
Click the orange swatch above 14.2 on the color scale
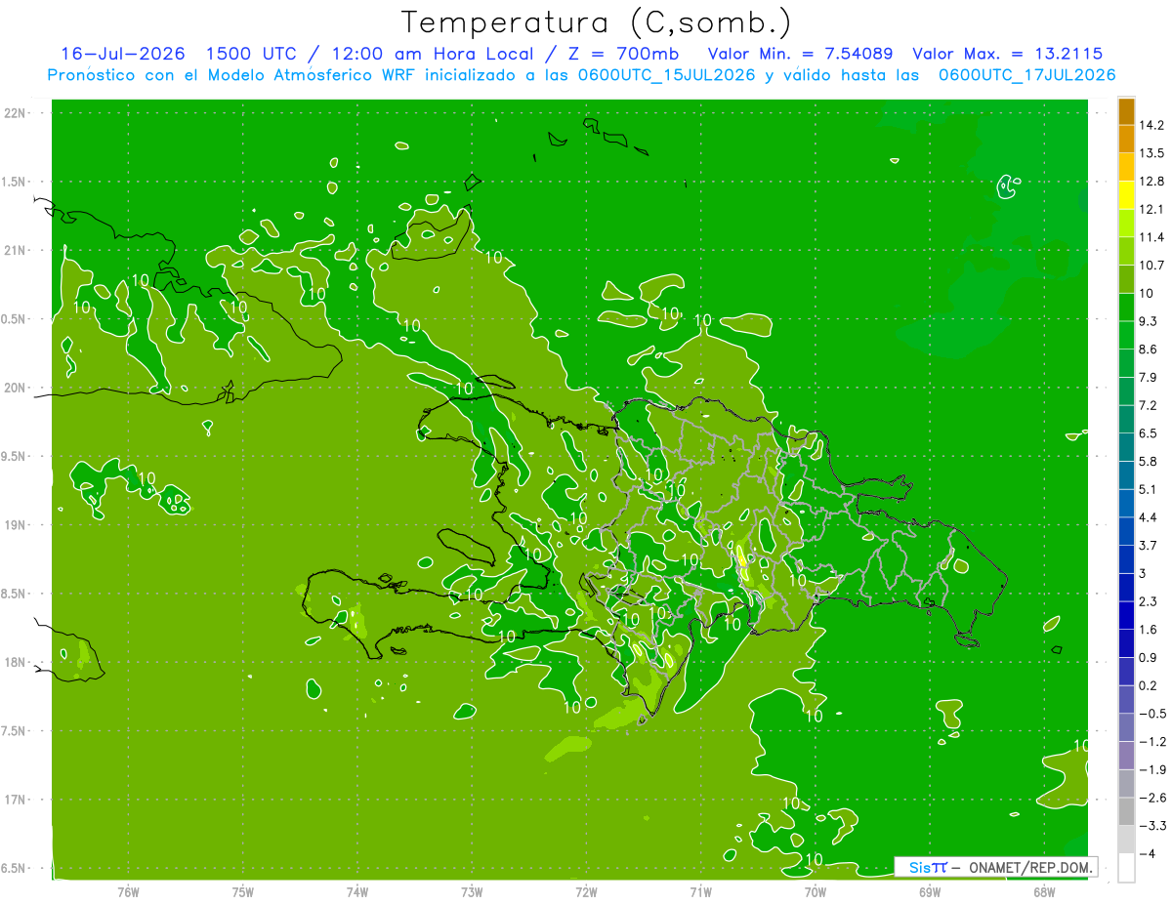click(x=1126, y=111)
